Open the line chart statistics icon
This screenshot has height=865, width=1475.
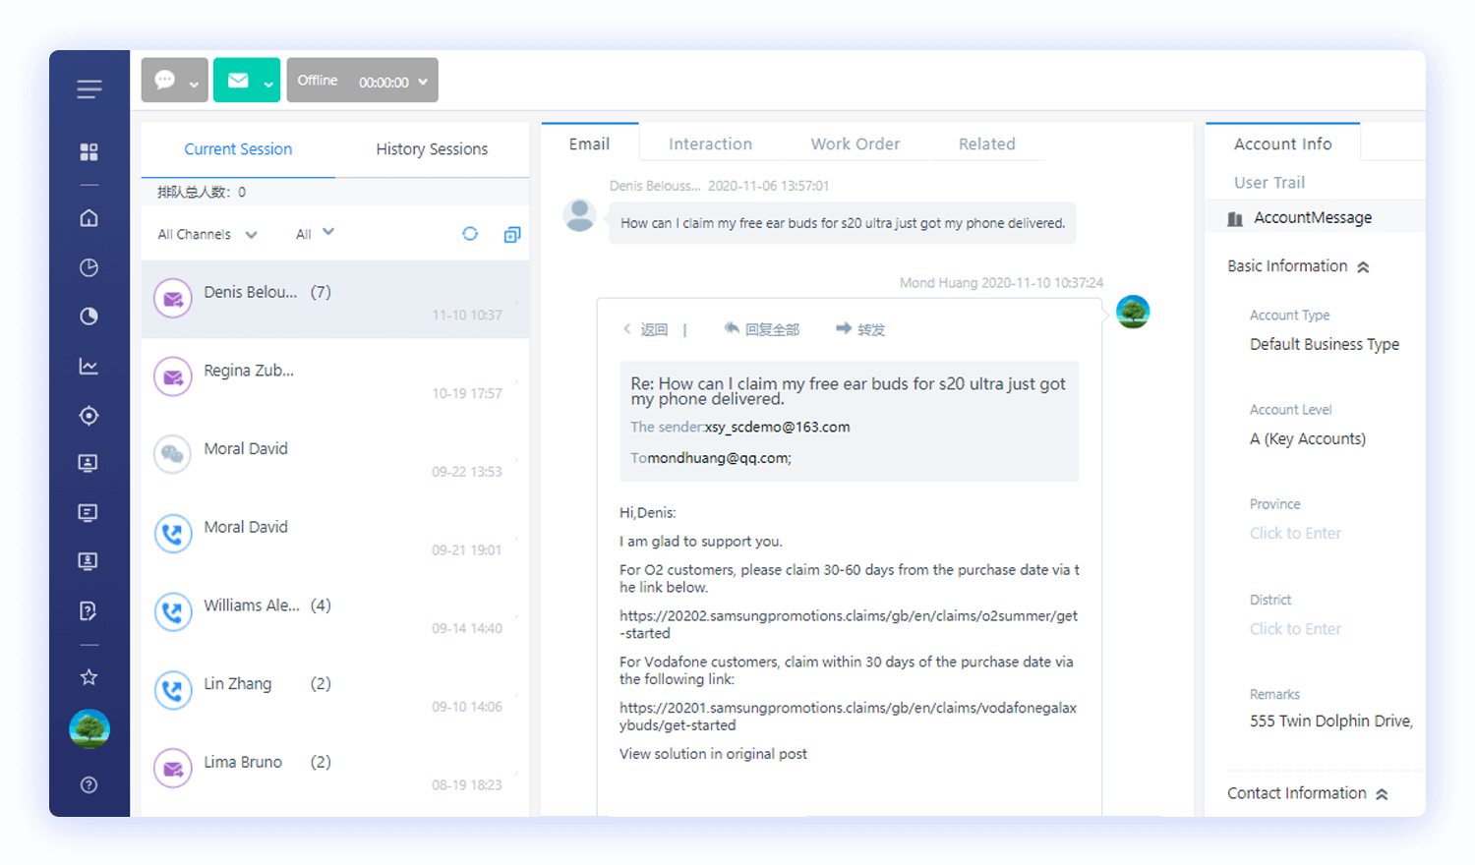point(89,367)
